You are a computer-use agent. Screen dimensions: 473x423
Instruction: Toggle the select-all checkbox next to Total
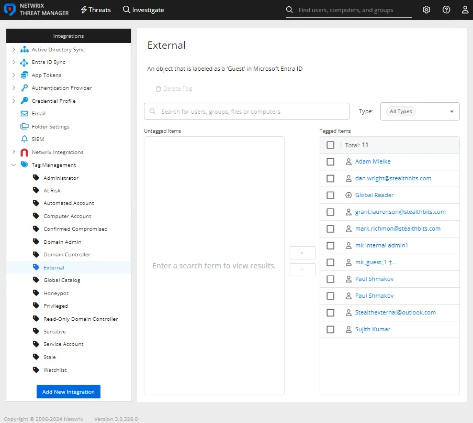click(330, 145)
